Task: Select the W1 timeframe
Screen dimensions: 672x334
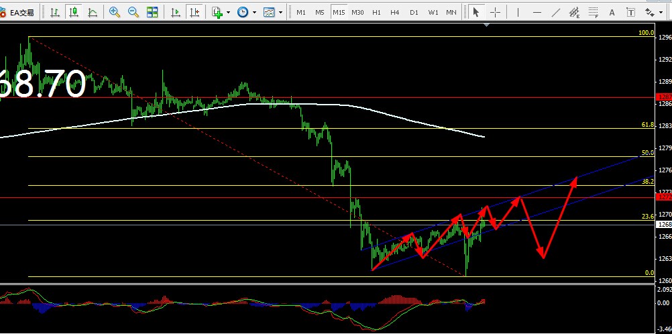Action: 433,13
